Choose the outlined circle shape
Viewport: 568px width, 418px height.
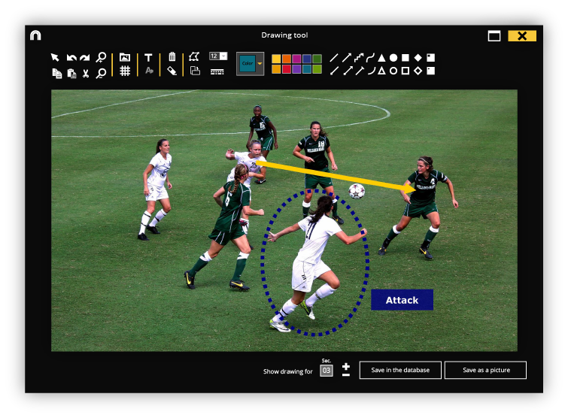click(x=393, y=71)
